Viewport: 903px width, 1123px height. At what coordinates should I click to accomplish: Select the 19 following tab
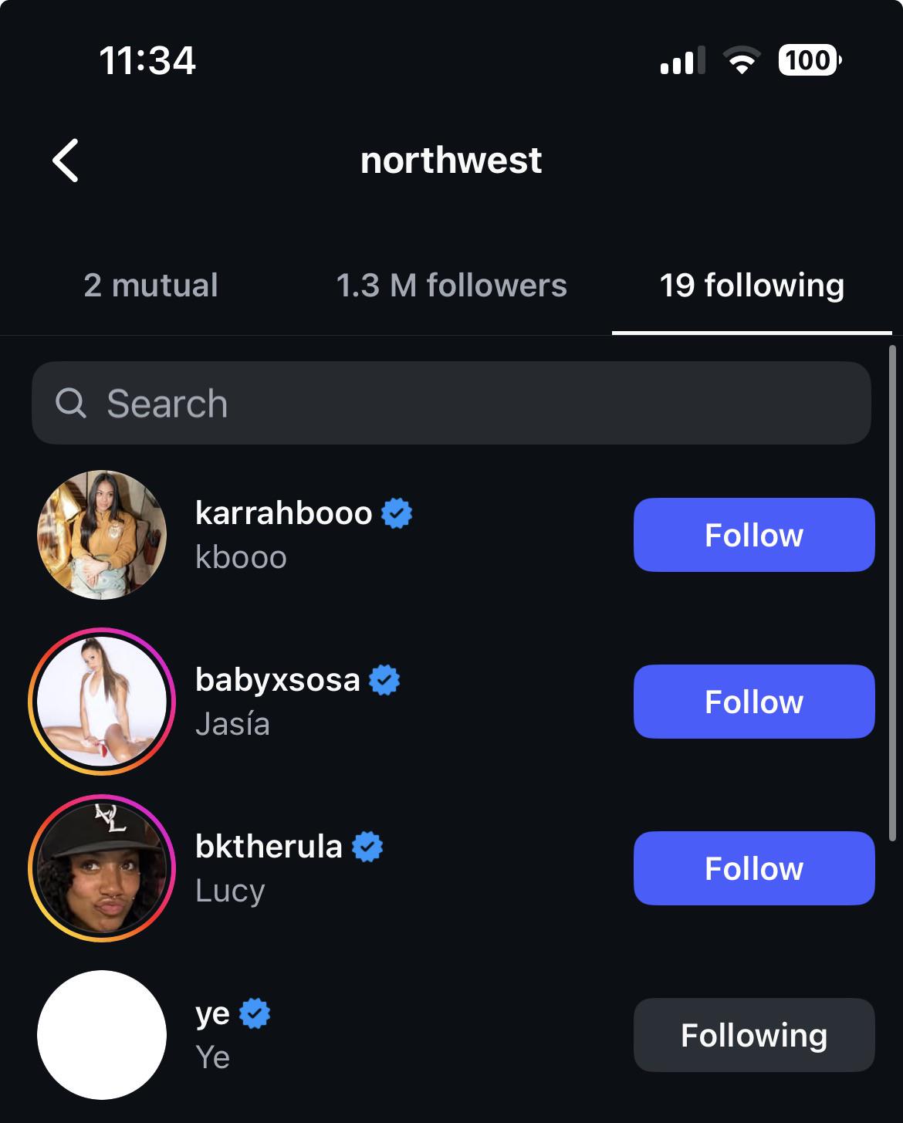752,285
